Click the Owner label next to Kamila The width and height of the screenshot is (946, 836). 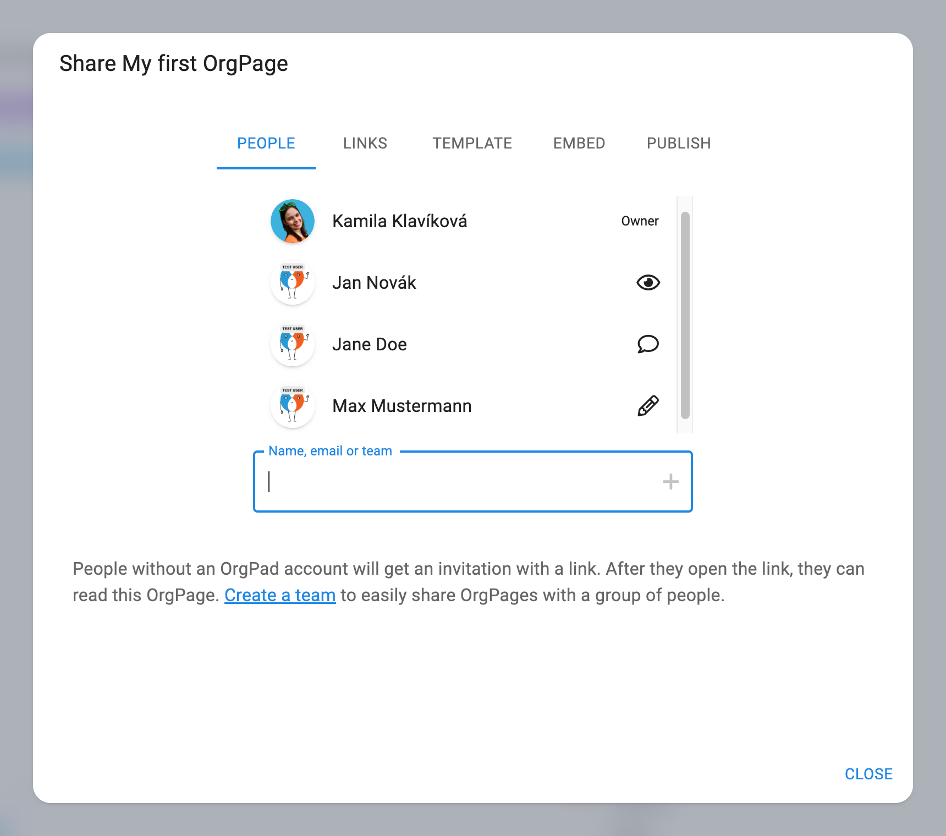[x=640, y=221]
